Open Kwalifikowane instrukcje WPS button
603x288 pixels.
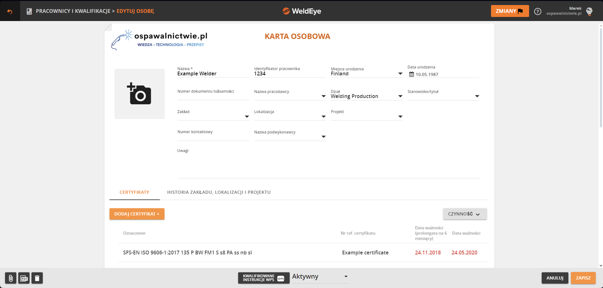tap(263, 278)
